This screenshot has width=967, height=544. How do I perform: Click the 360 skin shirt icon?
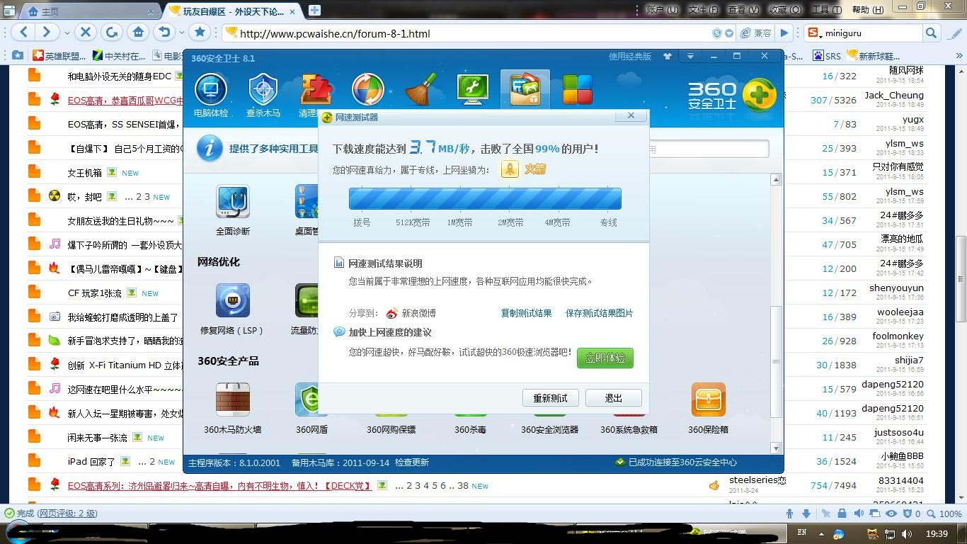click(x=667, y=56)
